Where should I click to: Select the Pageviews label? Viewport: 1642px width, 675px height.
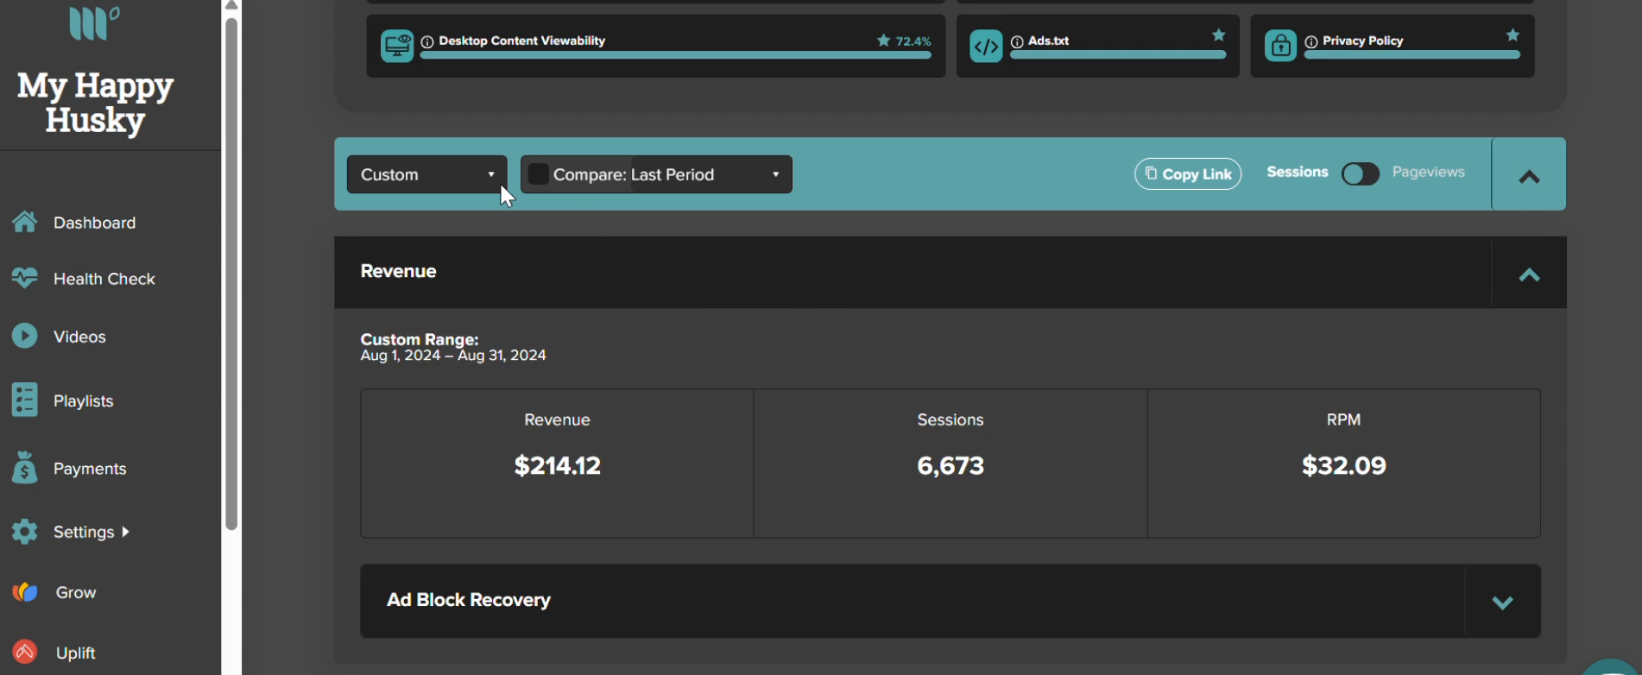tap(1428, 172)
